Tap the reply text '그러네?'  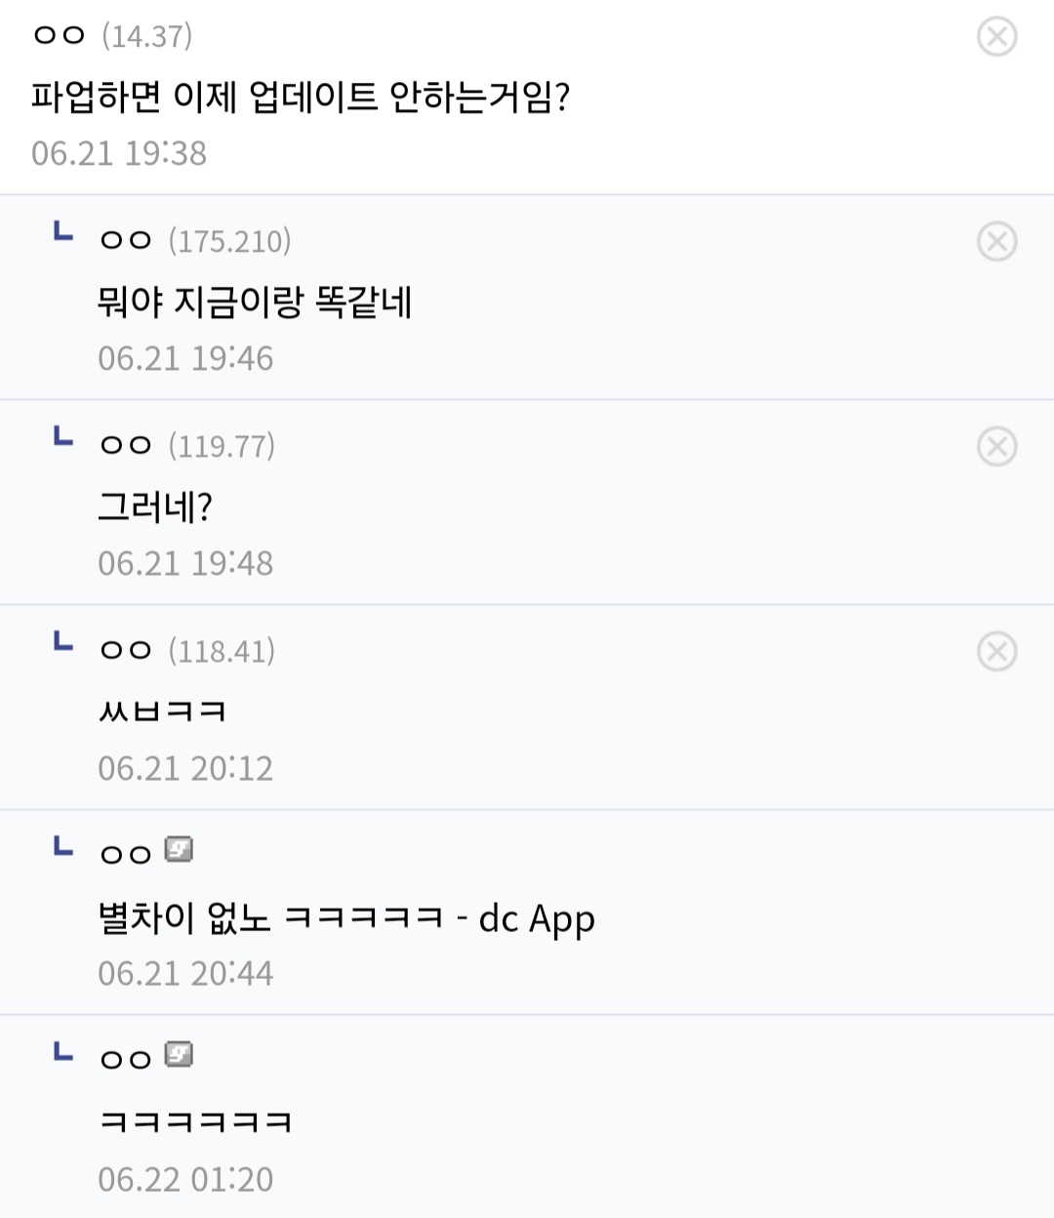pos(155,507)
